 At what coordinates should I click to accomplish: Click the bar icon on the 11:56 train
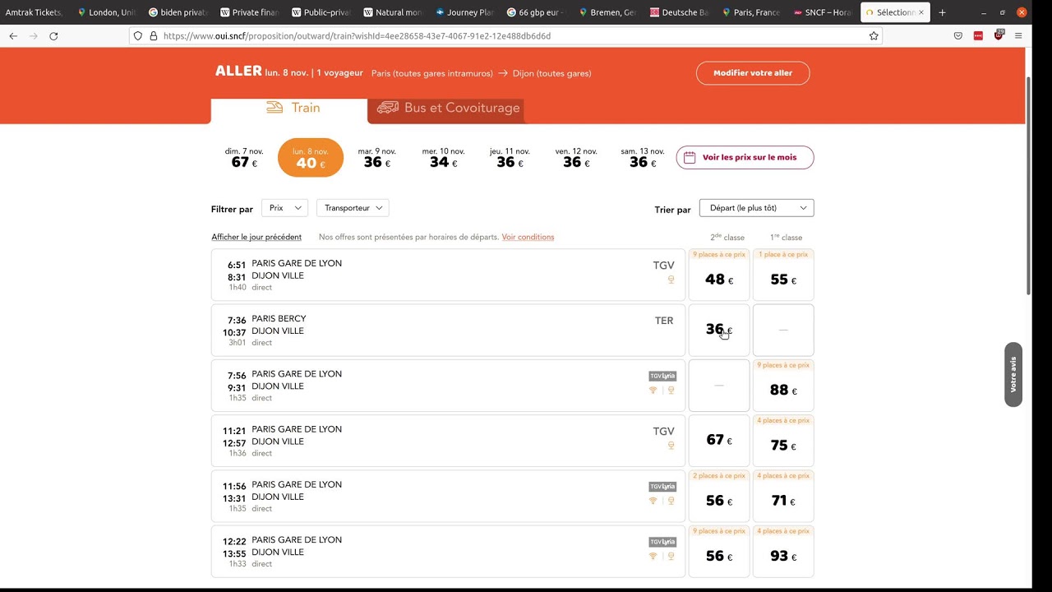pos(671,501)
